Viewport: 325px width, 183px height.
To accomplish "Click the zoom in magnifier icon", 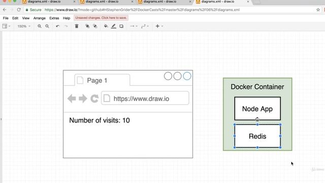I will pos(40,26).
